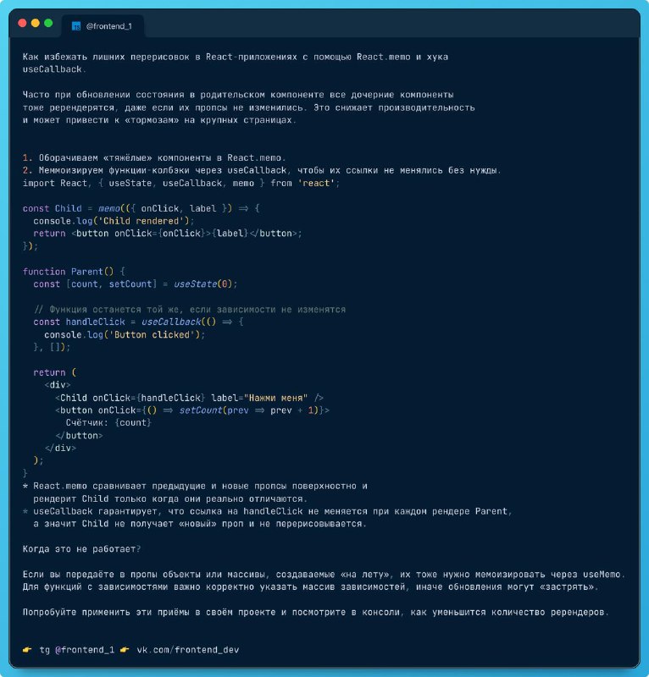Click the "Нажми меня" label attribute value
The image size is (649, 677).
pyautogui.click(x=275, y=398)
